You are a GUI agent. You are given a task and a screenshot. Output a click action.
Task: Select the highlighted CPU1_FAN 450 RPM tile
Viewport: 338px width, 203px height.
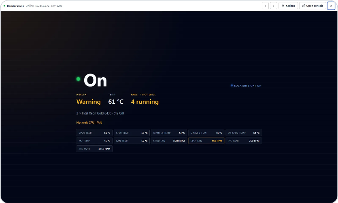pos(206,141)
